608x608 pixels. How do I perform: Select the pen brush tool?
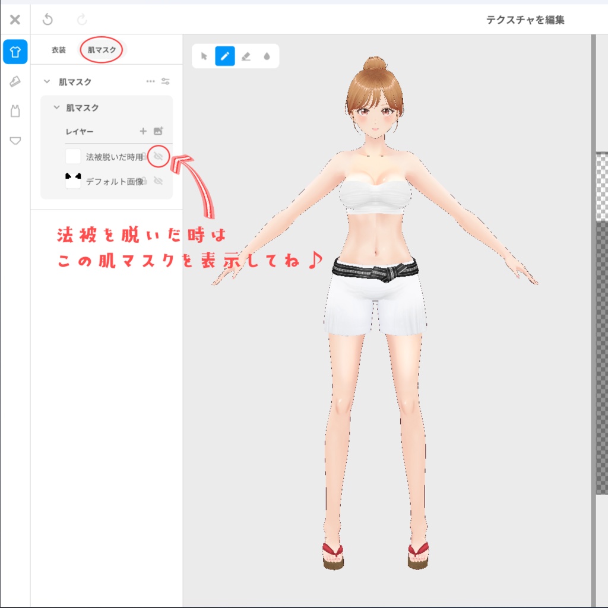[225, 56]
